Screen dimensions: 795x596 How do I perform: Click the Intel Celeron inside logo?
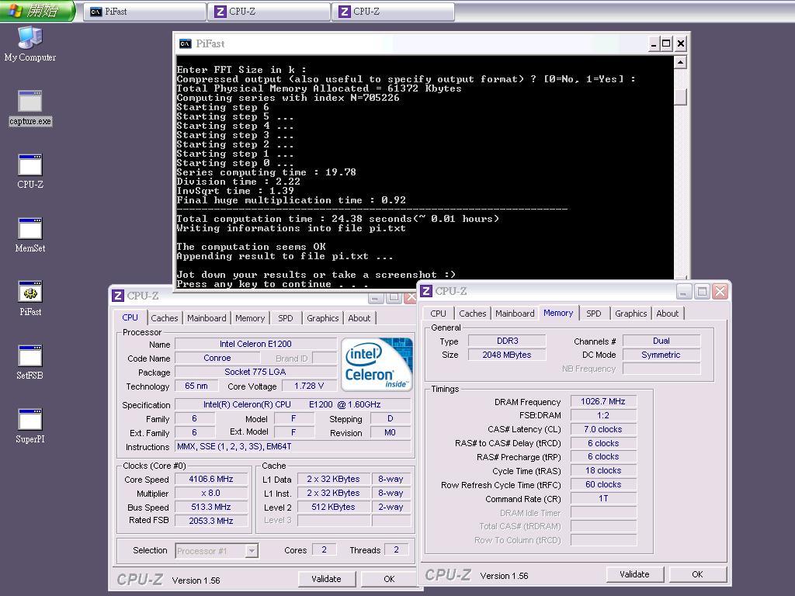click(x=377, y=365)
